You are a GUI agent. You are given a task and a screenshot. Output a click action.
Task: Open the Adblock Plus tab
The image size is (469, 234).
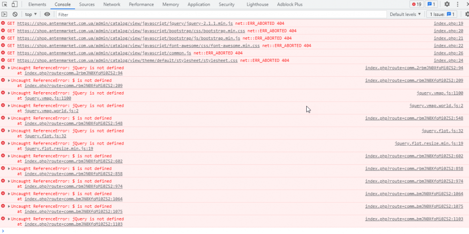[289, 5]
